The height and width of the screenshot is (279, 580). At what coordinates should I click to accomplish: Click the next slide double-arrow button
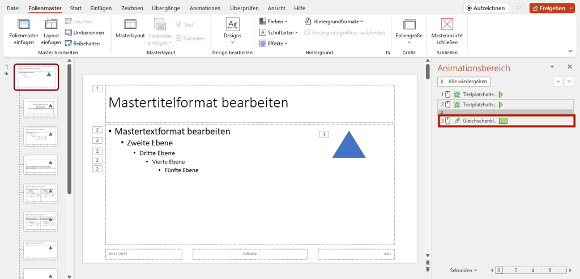pos(428,270)
